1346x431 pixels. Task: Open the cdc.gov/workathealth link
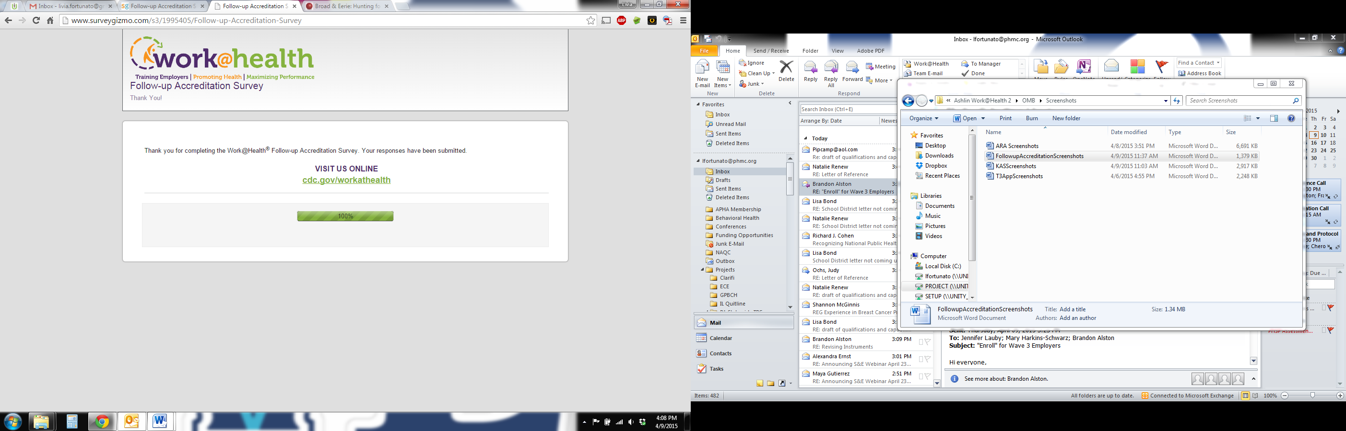[346, 180]
